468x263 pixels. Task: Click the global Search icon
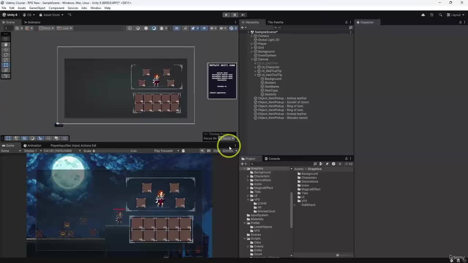440,15
